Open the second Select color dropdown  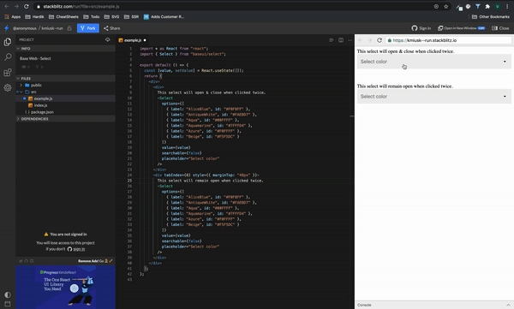pos(434,97)
